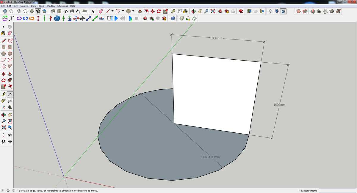The width and height of the screenshot is (357, 193).
Task: Toggle Shaded With Textures style
Action: (x=38, y=11)
